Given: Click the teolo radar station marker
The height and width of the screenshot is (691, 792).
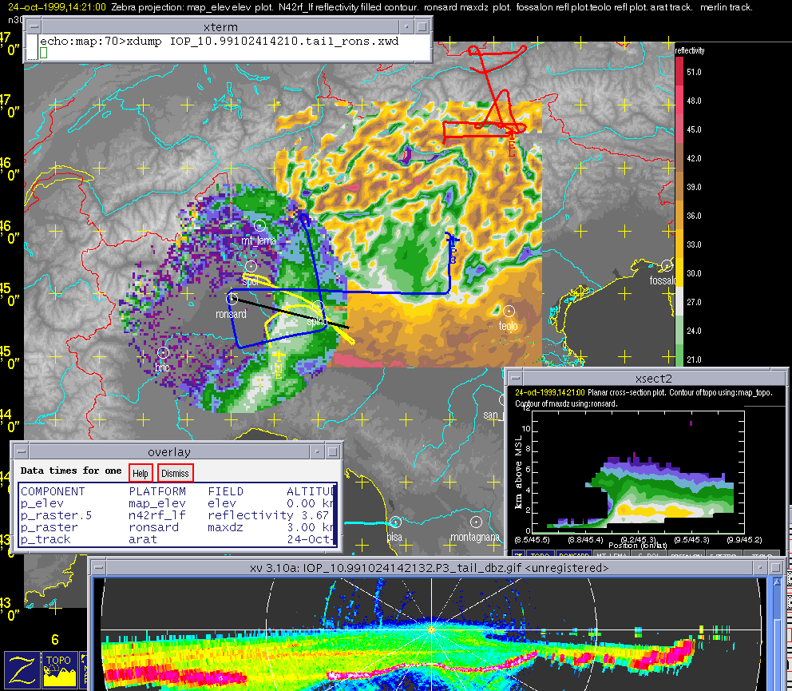Looking at the screenshot, I should point(508,311).
